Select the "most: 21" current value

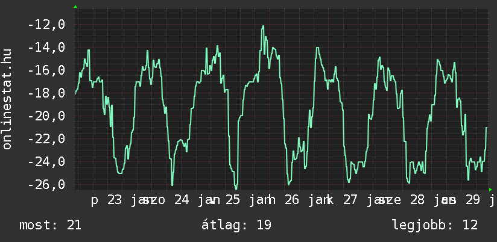pyautogui.click(x=50, y=225)
